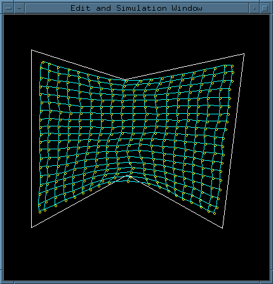Click the square maximize button

pos(265,8)
